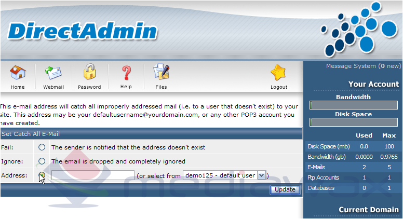The image size is (403, 219).
Task: Open the Message System link
Action: pos(364,66)
